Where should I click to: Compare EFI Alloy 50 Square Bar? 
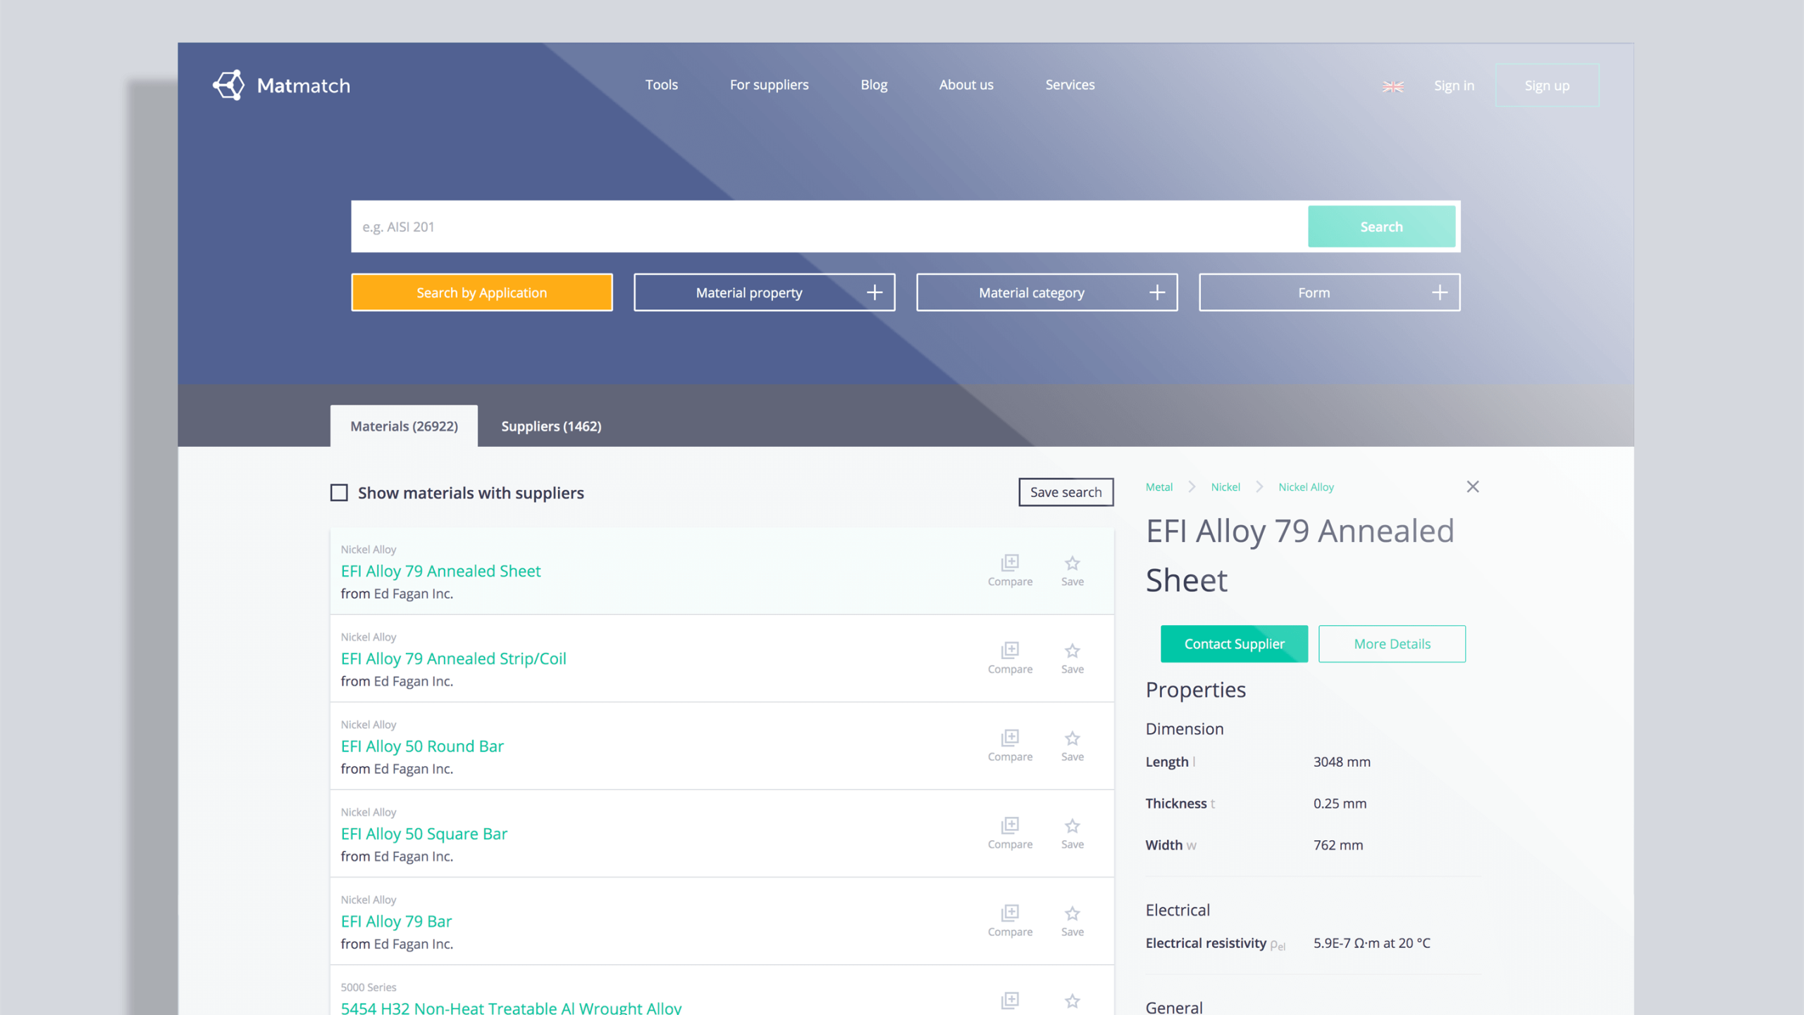click(x=1010, y=833)
